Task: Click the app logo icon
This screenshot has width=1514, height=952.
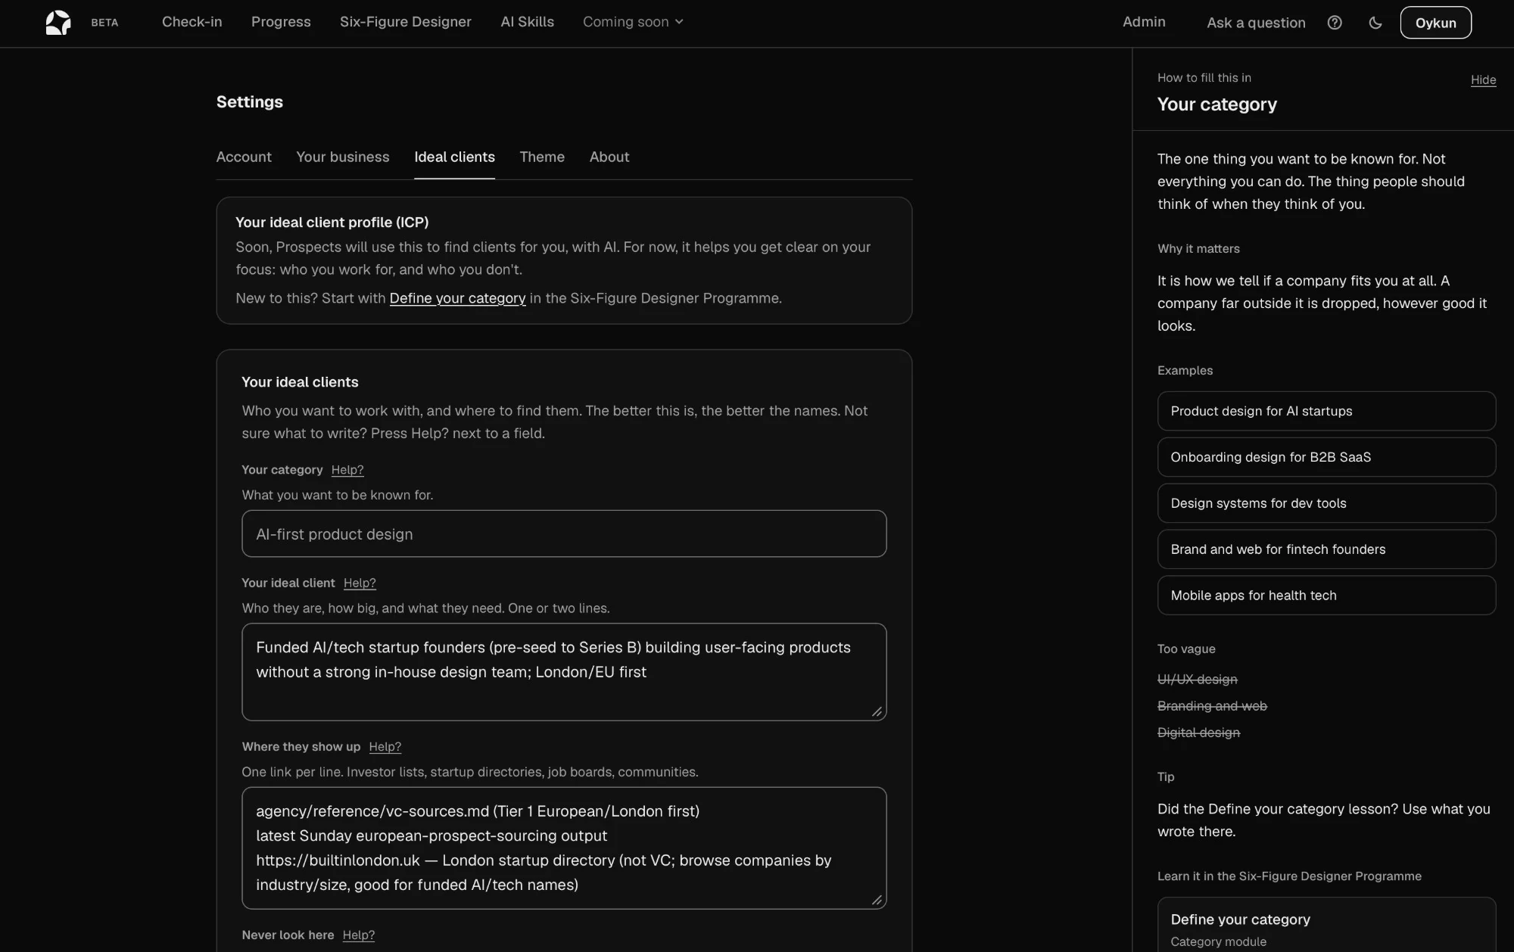Action: (x=58, y=23)
